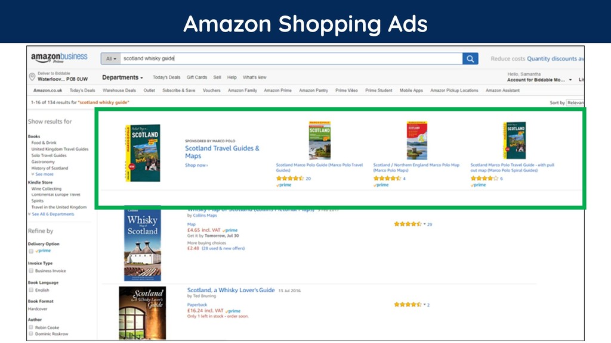Open Scotland, a Whisky Lover's Guide title
Viewport: 611px width, 343px height.
point(231,290)
